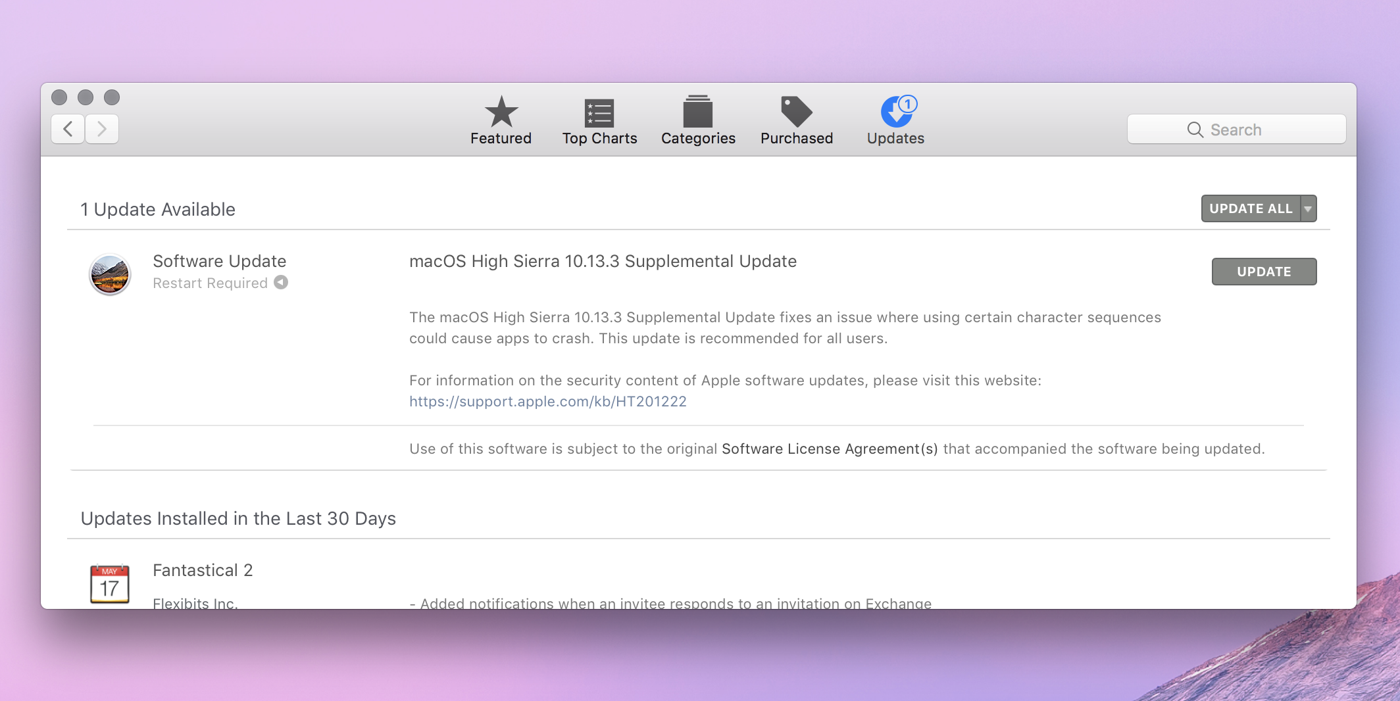Screen dimensions: 1400x701
Task: Open the Software License Agreement(s) link
Action: [x=830, y=448]
